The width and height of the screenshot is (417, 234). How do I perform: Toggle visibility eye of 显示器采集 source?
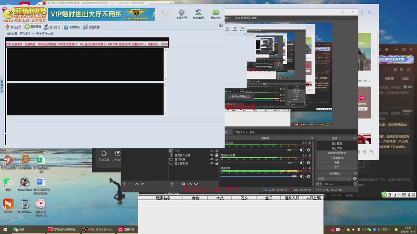[x=212, y=163]
